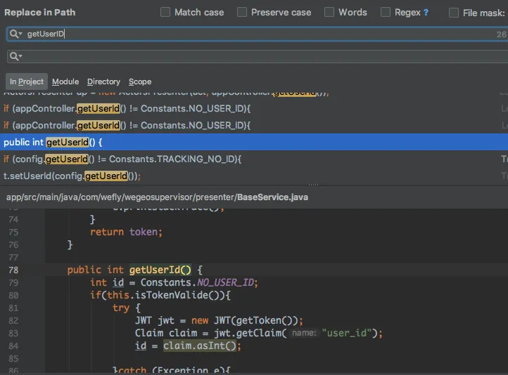508x375 pixels.
Task: Toggle the Preserve case checkbox
Action: pyautogui.click(x=242, y=12)
